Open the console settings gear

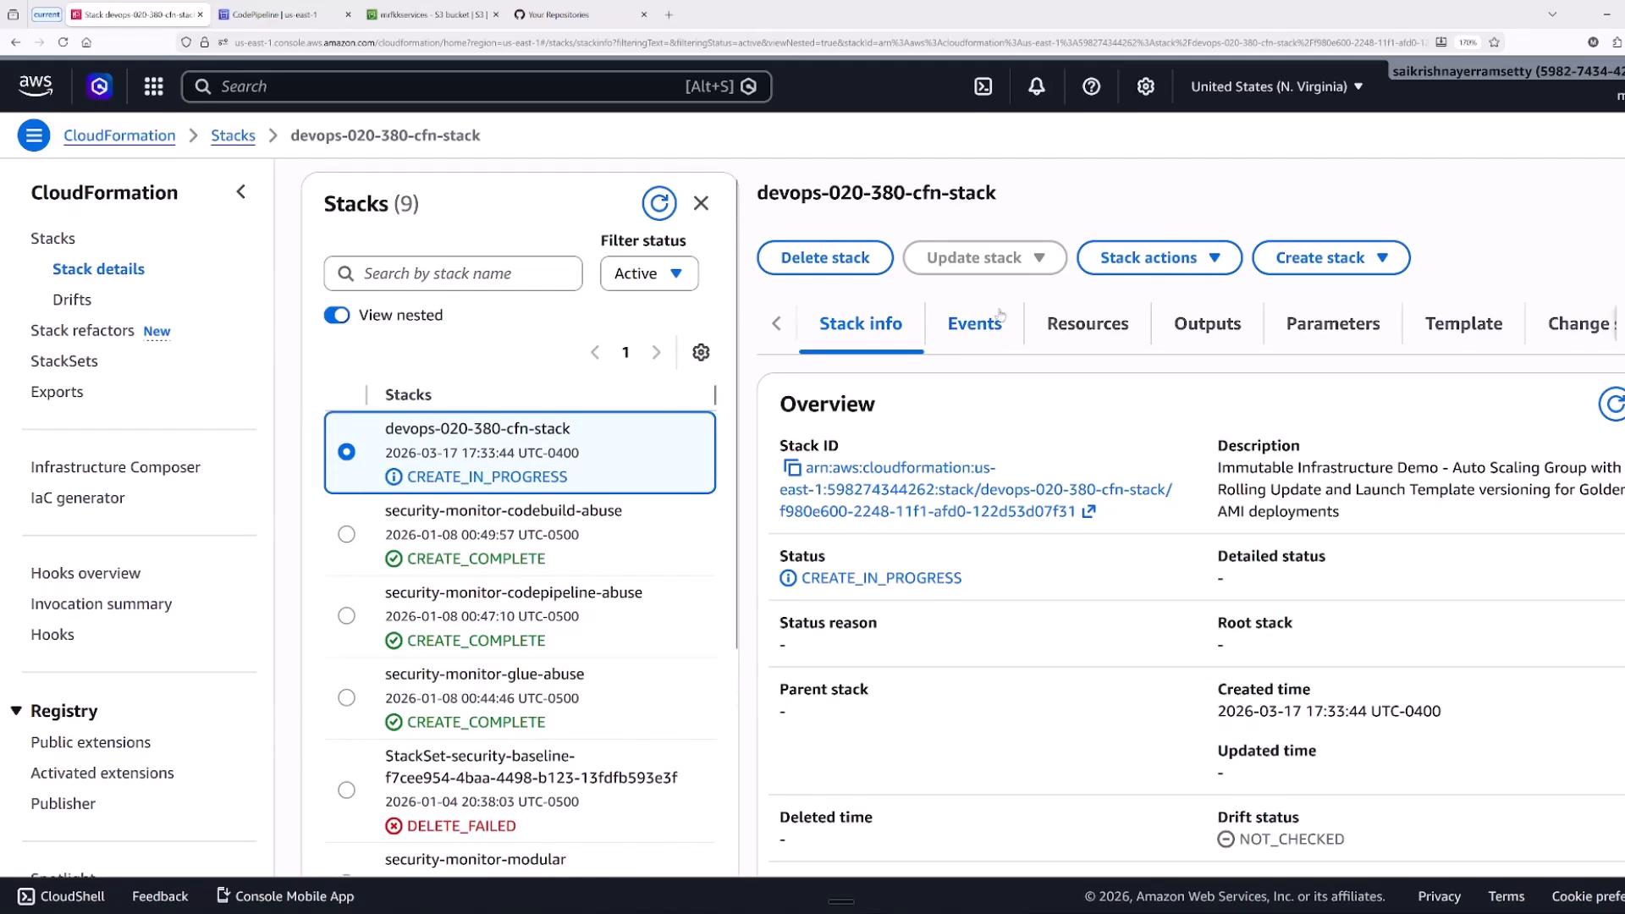point(1145,86)
